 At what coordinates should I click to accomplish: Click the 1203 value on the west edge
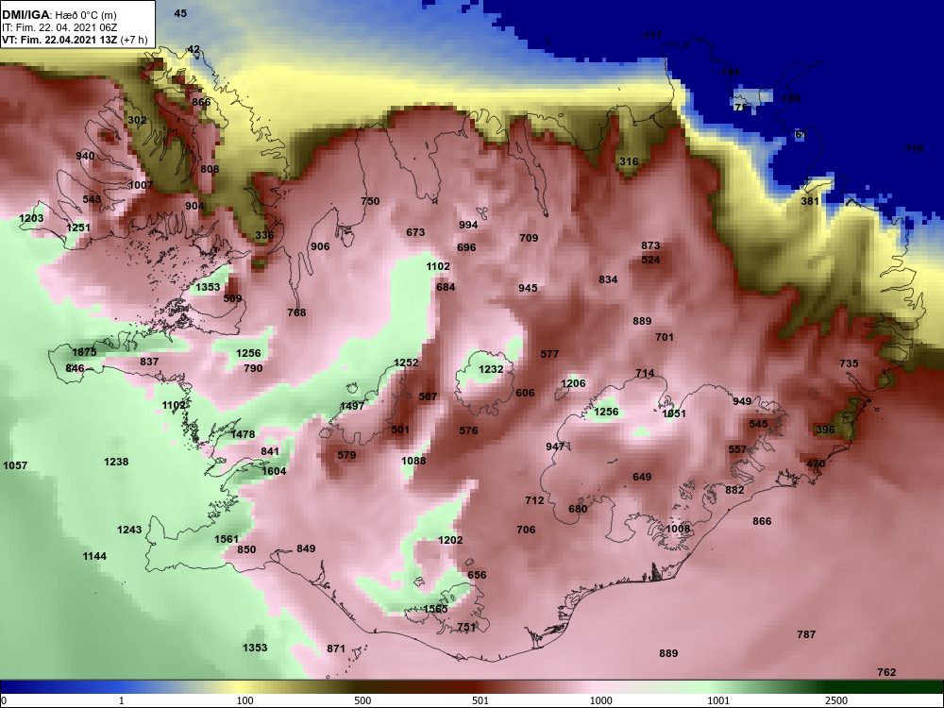(31, 218)
